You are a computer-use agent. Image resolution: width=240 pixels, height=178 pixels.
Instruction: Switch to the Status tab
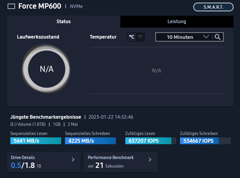click(x=64, y=22)
